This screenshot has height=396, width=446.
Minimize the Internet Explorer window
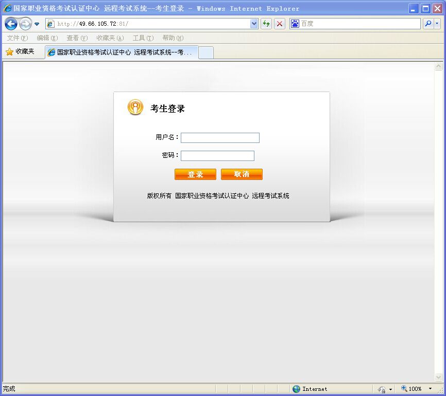(414, 9)
